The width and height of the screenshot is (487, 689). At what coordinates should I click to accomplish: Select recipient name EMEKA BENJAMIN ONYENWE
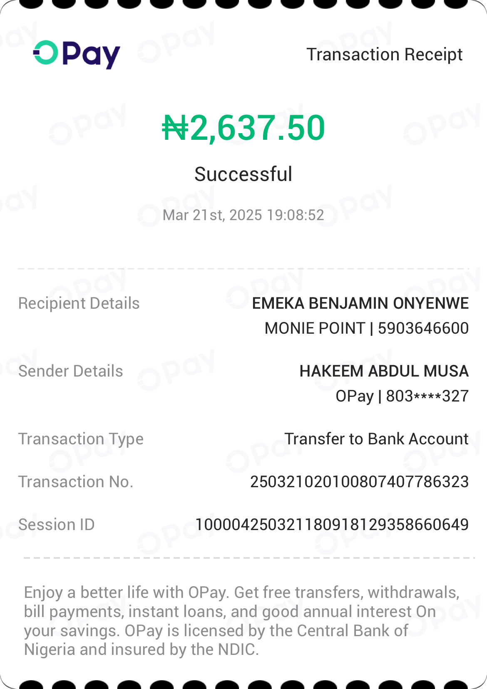point(360,303)
